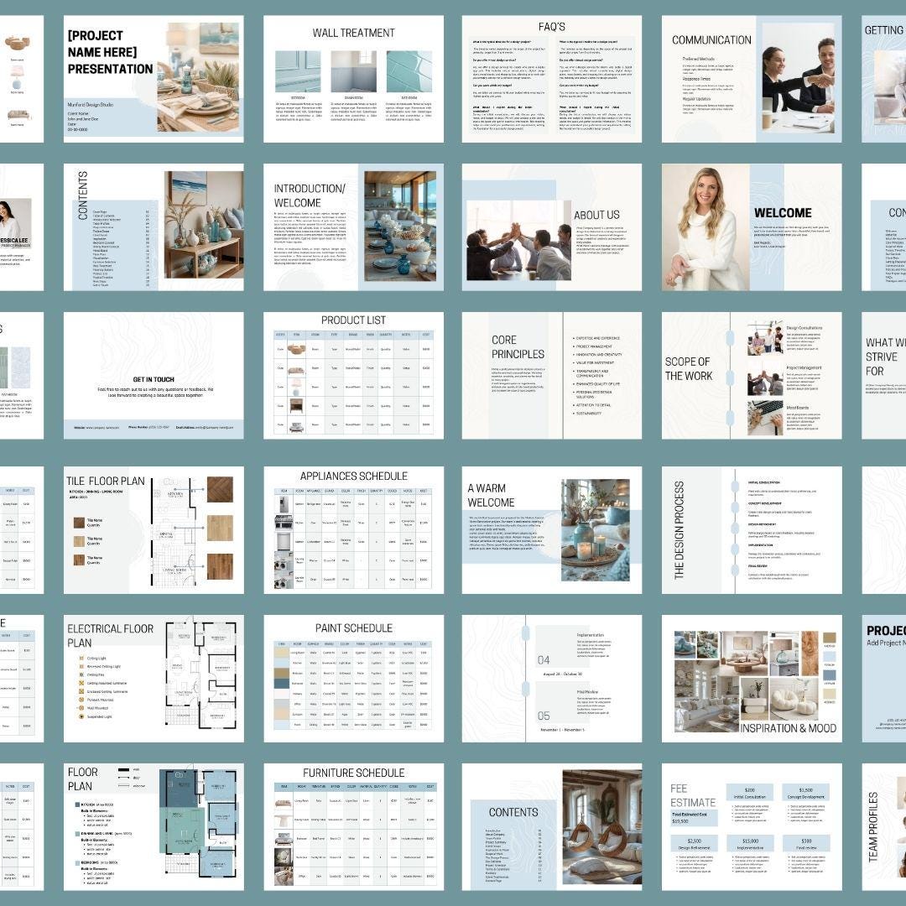The height and width of the screenshot is (906, 906).
Task: Select the Ceiling Fan symbol in the electrical key
Action: point(81,674)
